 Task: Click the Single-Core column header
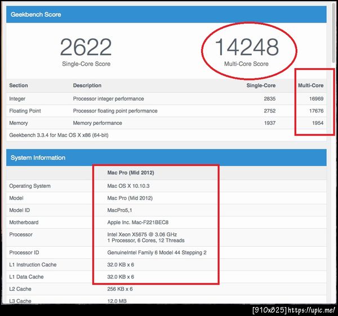coord(261,85)
